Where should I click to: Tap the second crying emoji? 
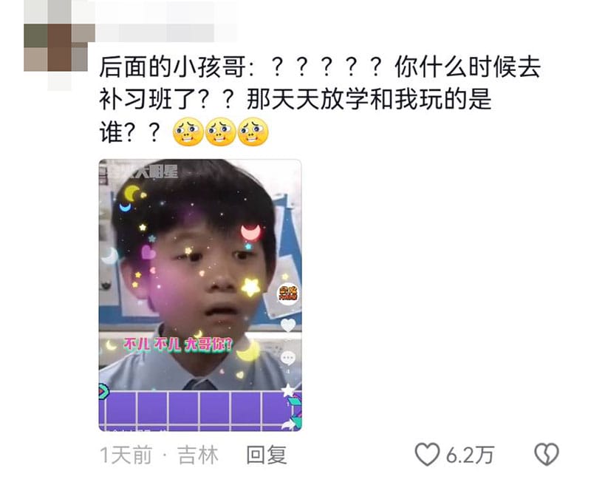click(220, 132)
